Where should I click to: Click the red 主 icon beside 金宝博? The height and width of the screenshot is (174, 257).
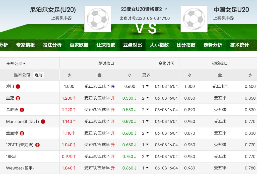coord(22,133)
